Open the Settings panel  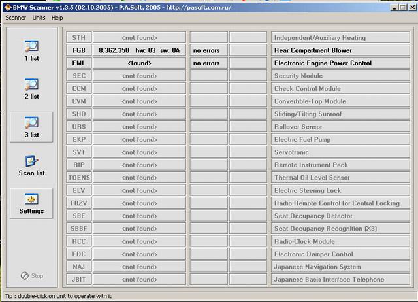tap(31, 203)
